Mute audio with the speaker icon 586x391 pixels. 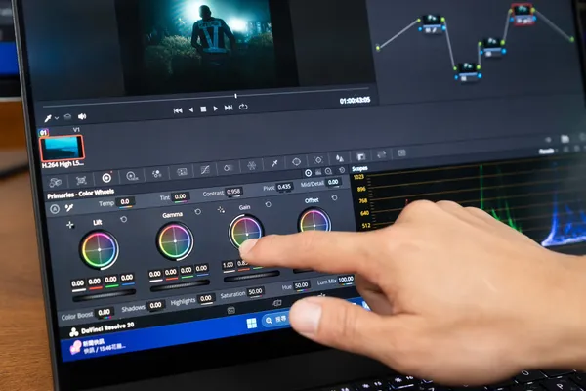coord(82,116)
